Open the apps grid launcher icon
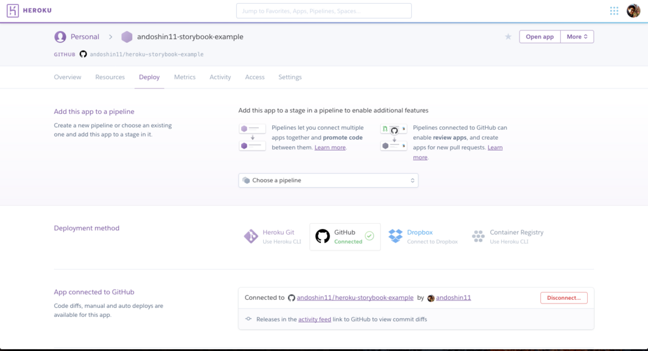This screenshot has width=648, height=351. pos(614,11)
